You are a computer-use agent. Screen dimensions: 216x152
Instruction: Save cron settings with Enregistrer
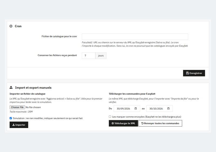[x=194, y=73]
